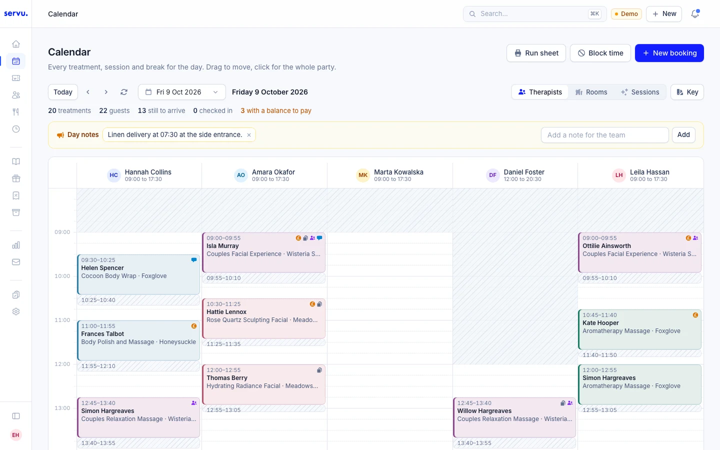Open the Fri 9 Oct 2026 date picker
This screenshot has width=720, height=450.
click(x=182, y=92)
